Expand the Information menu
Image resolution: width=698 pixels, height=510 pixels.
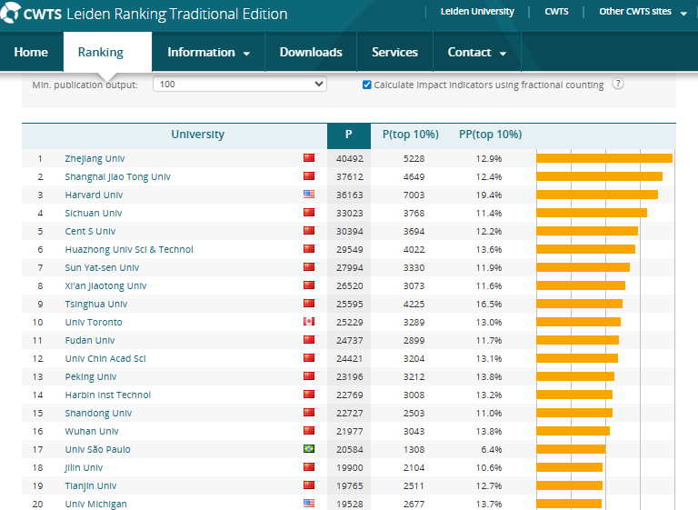click(x=208, y=53)
